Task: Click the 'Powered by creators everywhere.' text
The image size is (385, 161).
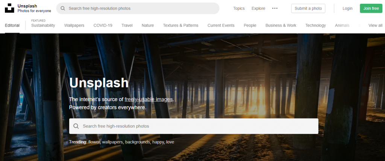Action: point(108,108)
